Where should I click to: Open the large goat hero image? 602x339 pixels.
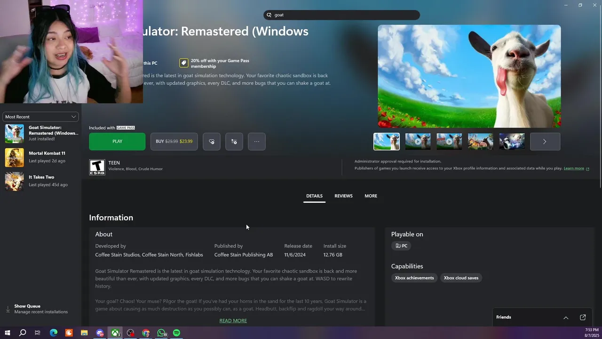pos(469,76)
